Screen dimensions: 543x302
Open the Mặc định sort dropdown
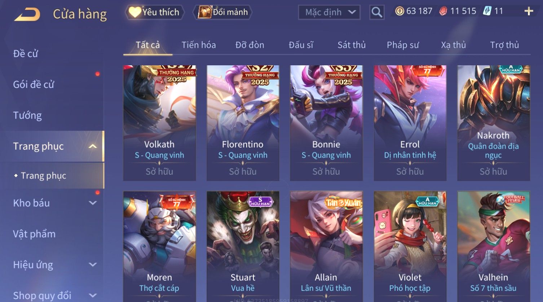point(329,12)
